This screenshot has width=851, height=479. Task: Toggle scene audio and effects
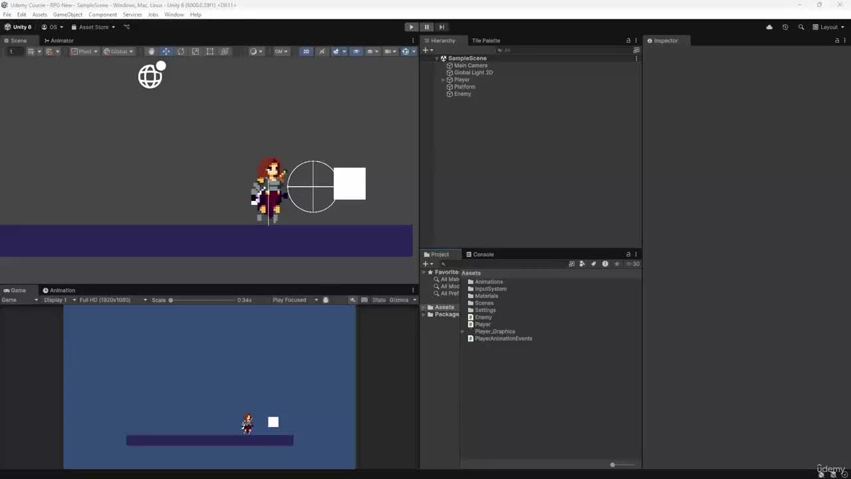pos(338,51)
